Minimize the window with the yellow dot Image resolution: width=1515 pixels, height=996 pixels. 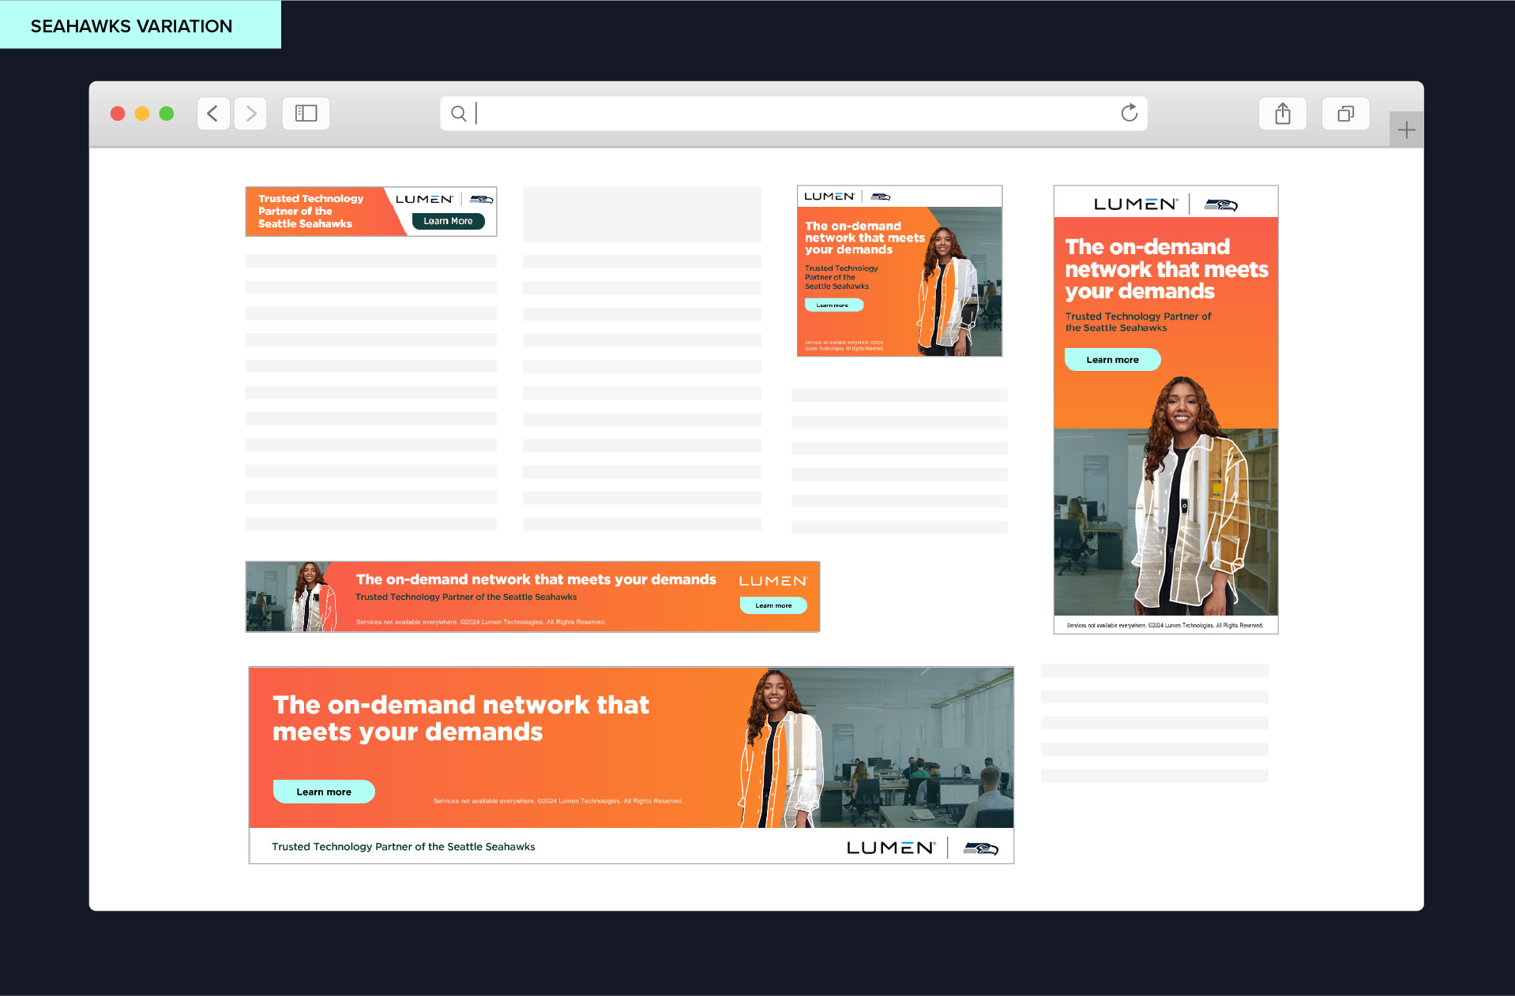point(142,114)
